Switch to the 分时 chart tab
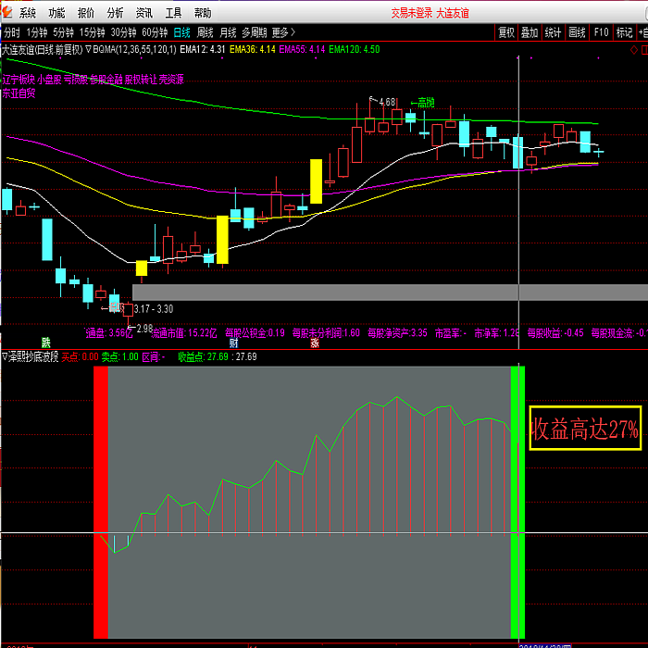This screenshot has height=648, width=648. pos(11,32)
